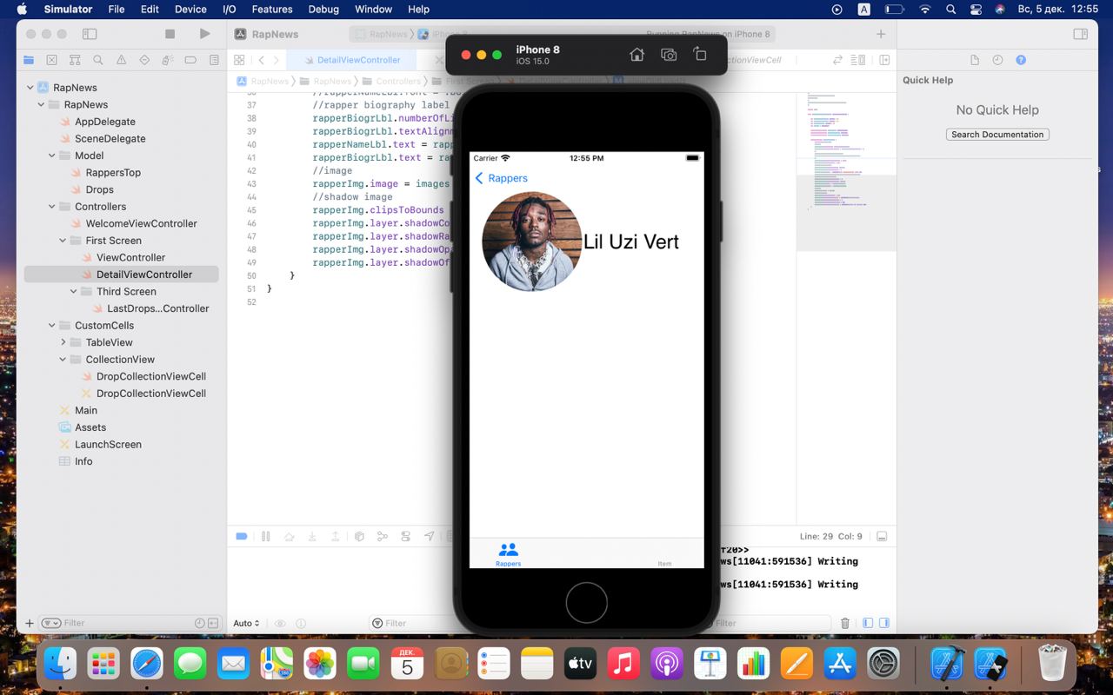Go back in editor history
1113x695 pixels.
(x=262, y=60)
